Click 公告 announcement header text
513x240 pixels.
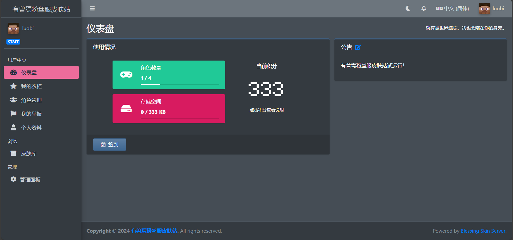[x=346, y=47]
